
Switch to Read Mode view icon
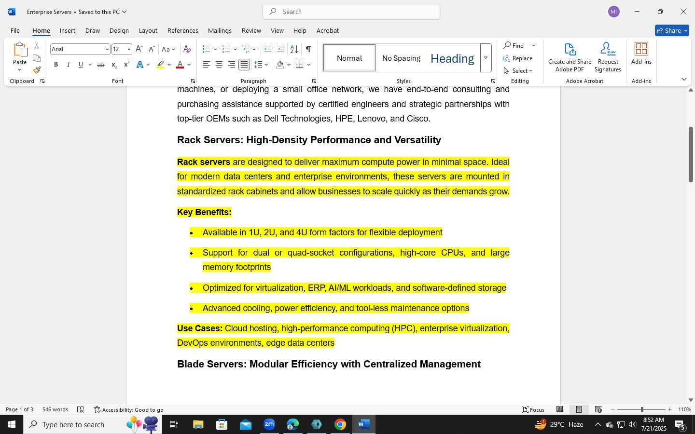click(x=560, y=409)
